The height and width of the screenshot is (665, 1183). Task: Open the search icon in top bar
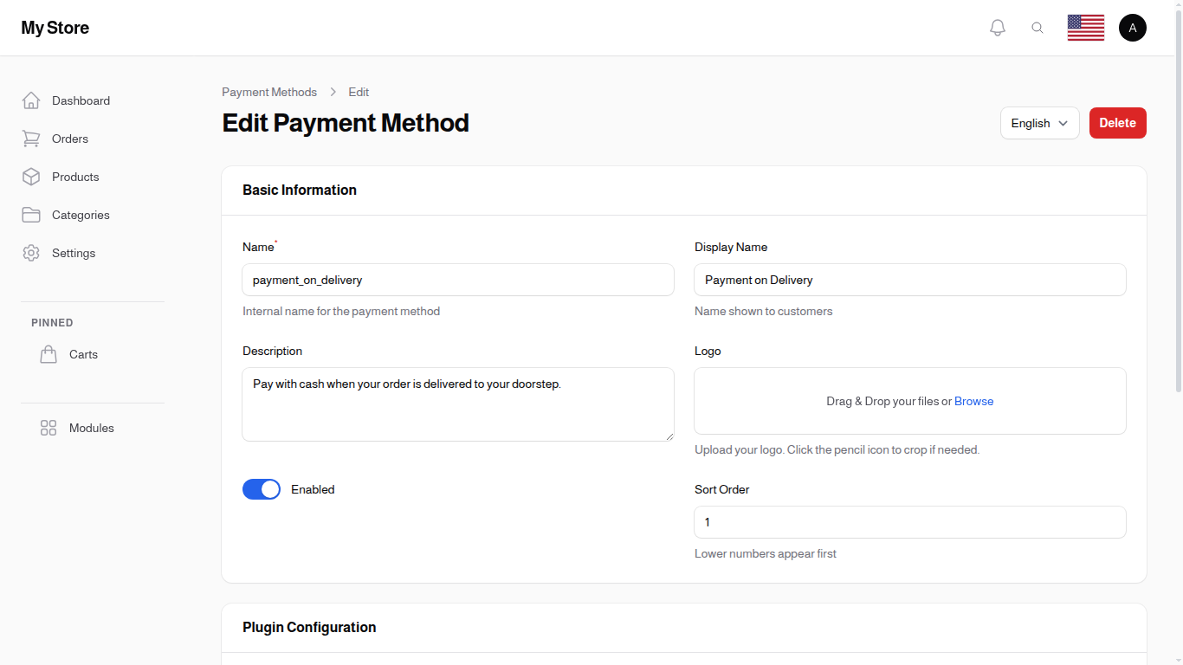1038,27
